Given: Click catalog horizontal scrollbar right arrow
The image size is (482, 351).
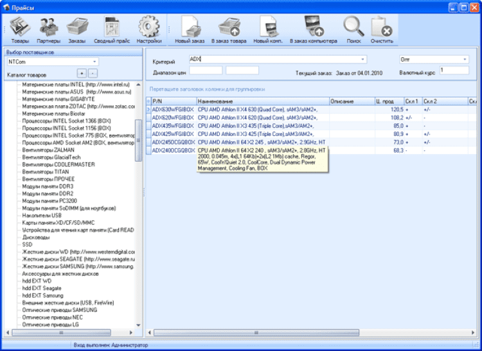Looking at the screenshot, I should click(131, 332).
